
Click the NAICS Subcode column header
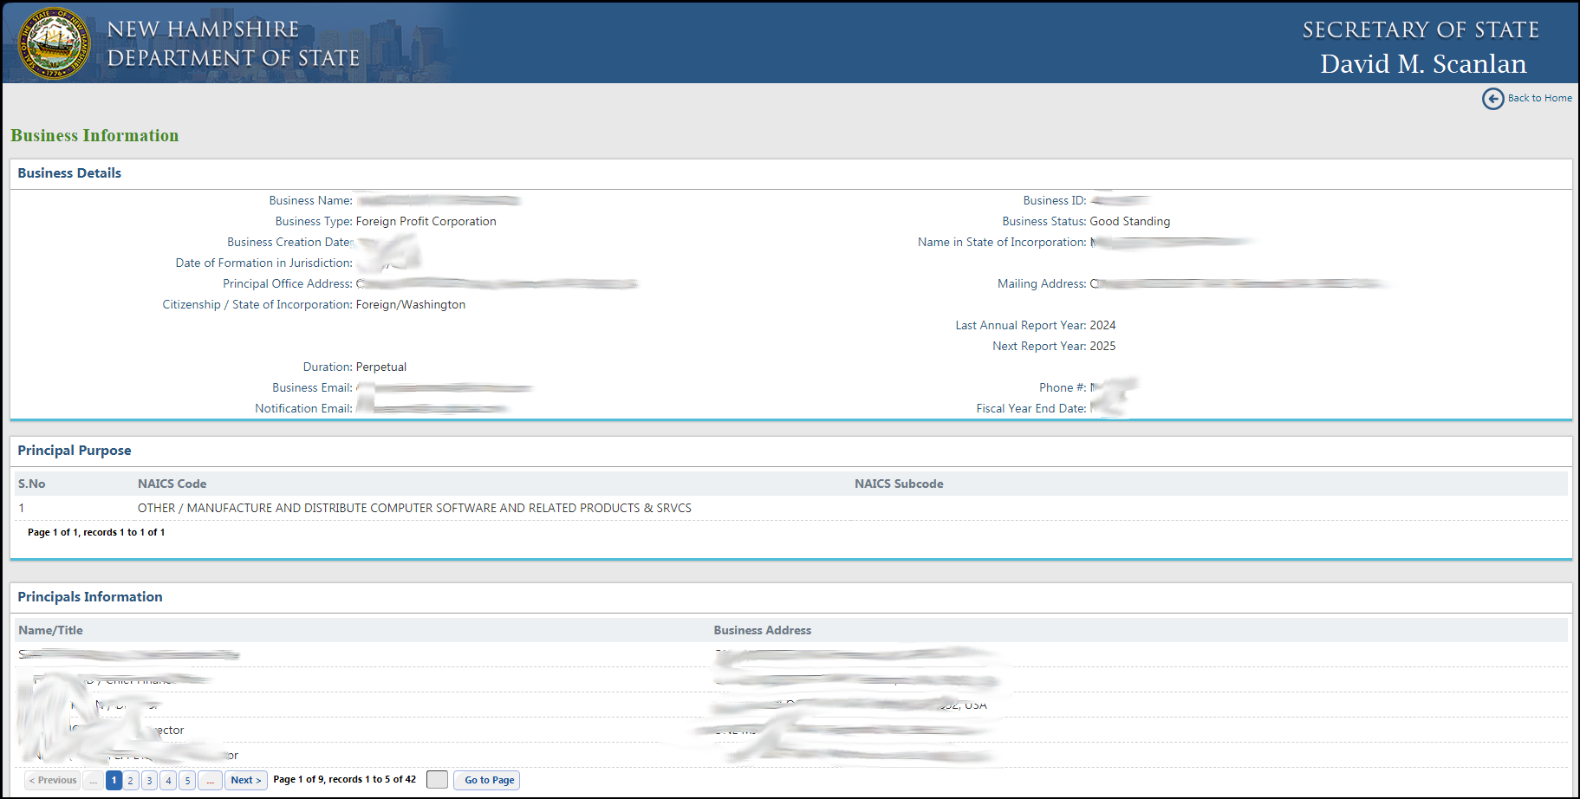click(x=899, y=484)
